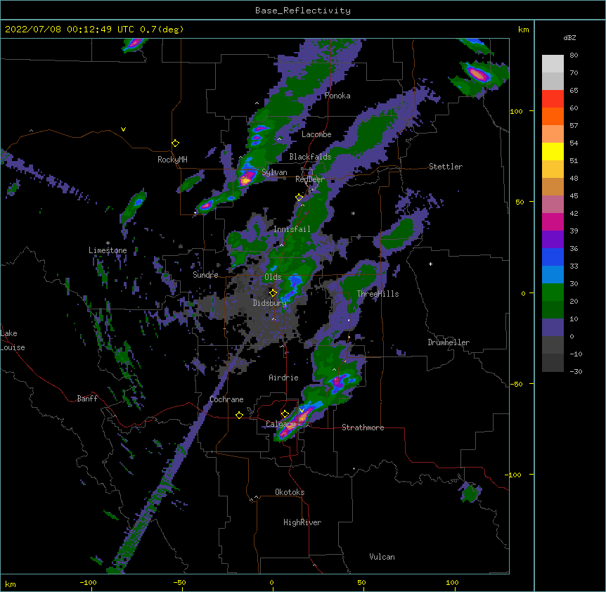The image size is (606, 592).
Task: Click the Ponoka city label
Action: pos(337,96)
